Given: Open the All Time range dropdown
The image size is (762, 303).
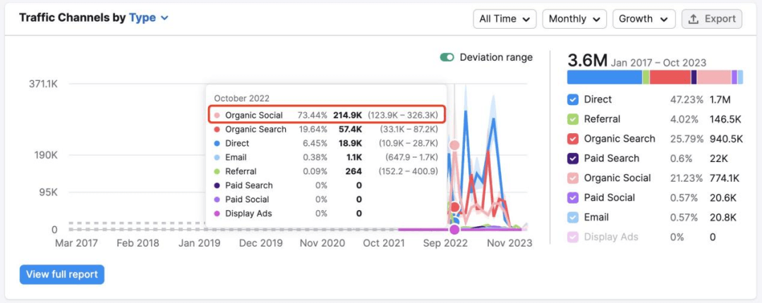Looking at the screenshot, I should (504, 19).
